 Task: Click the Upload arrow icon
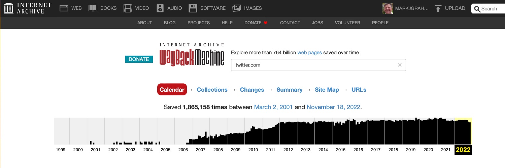pos(438,8)
